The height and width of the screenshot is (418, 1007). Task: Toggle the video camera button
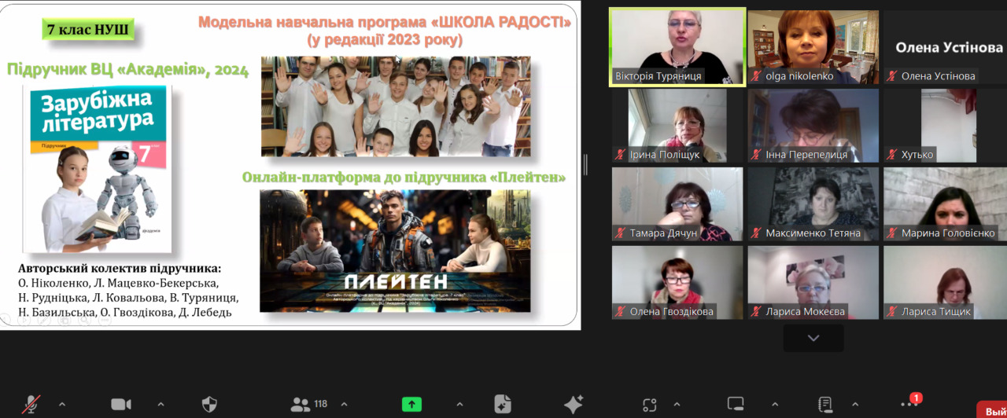pyautogui.click(x=120, y=404)
